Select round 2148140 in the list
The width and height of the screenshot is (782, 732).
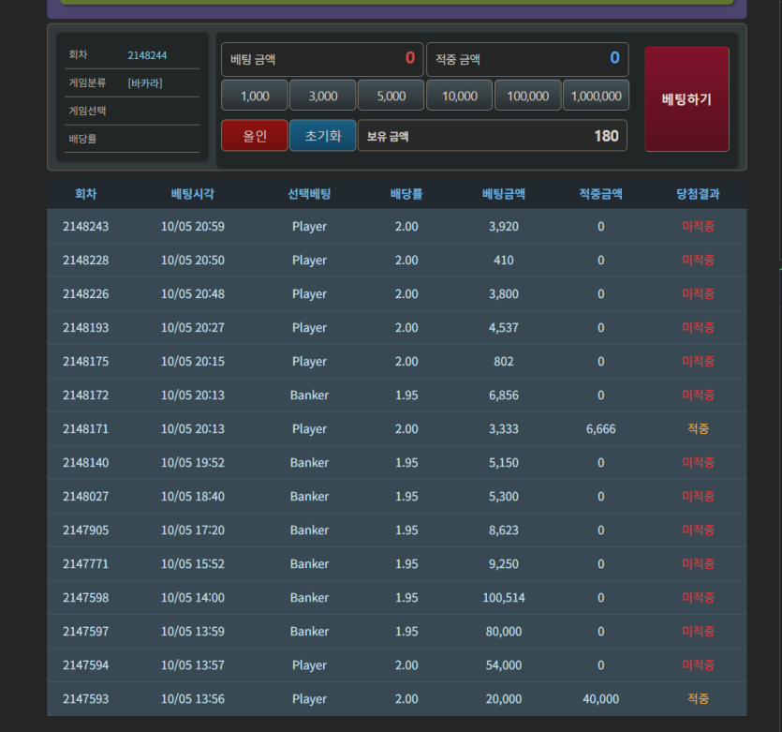pos(86,463)
